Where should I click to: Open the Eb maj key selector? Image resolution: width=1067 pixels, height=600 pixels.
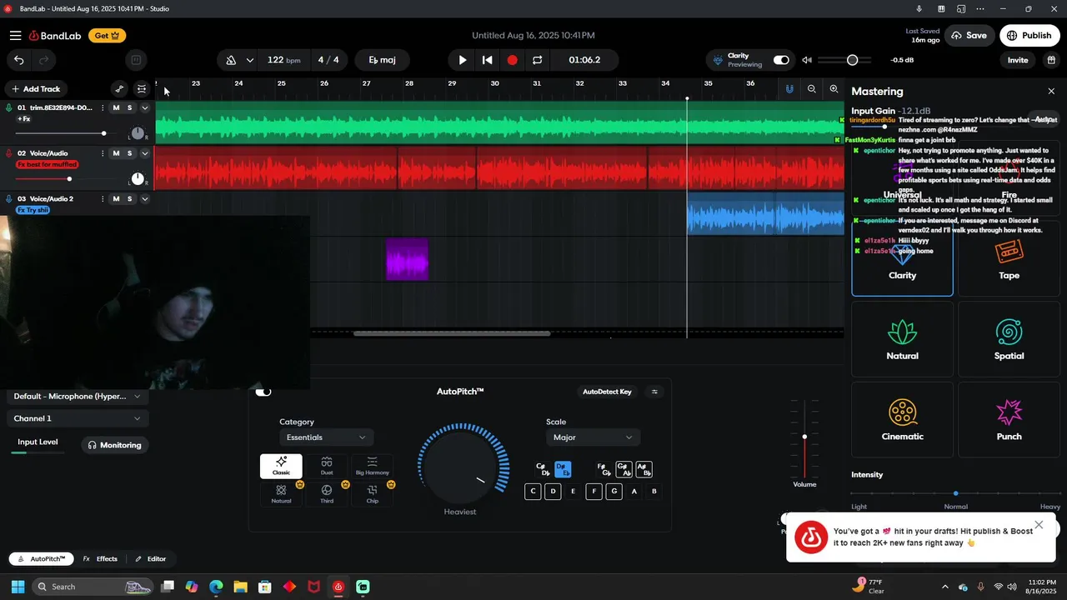382,60
